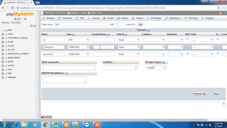Open the Console bar
The image size is (227, 128).
click(x=46, y=117)
